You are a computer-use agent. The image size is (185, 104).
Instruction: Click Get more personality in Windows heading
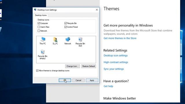128,25
